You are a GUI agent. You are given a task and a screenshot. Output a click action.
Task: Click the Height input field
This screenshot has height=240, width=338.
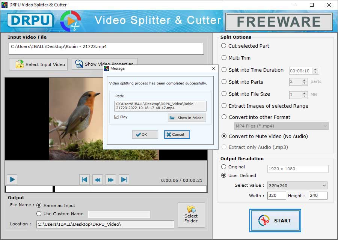pyautogui.click(x=318, y=195)
